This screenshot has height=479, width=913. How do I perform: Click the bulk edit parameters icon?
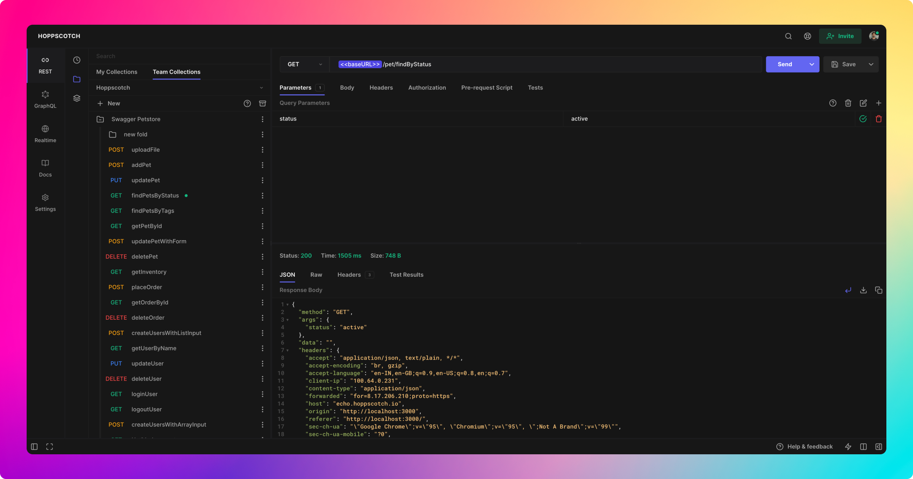(863, 103)
